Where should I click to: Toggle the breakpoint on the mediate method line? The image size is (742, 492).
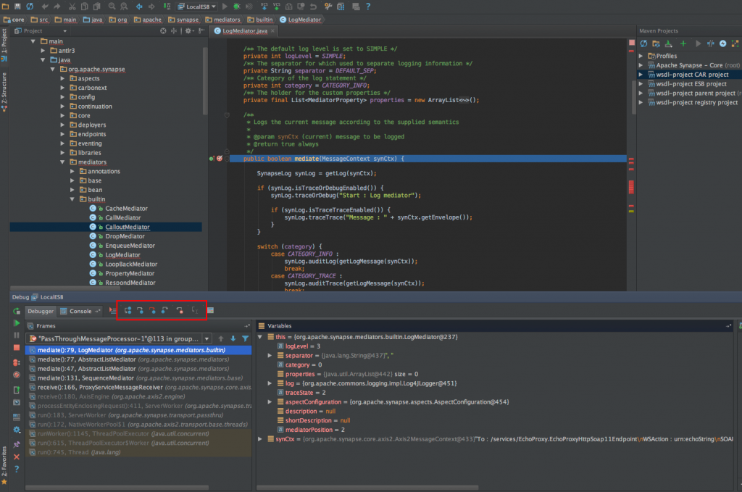pyautogui.click(x=219, y=159)
